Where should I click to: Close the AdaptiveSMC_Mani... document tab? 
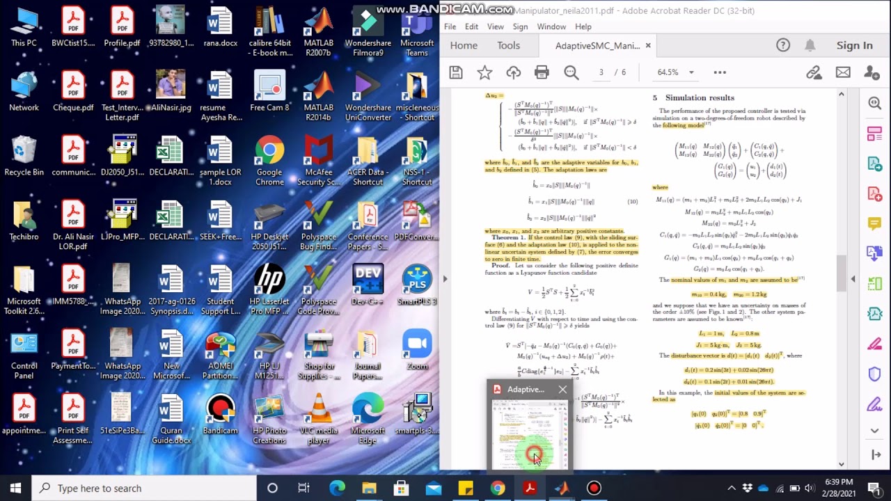click(648, 45)
